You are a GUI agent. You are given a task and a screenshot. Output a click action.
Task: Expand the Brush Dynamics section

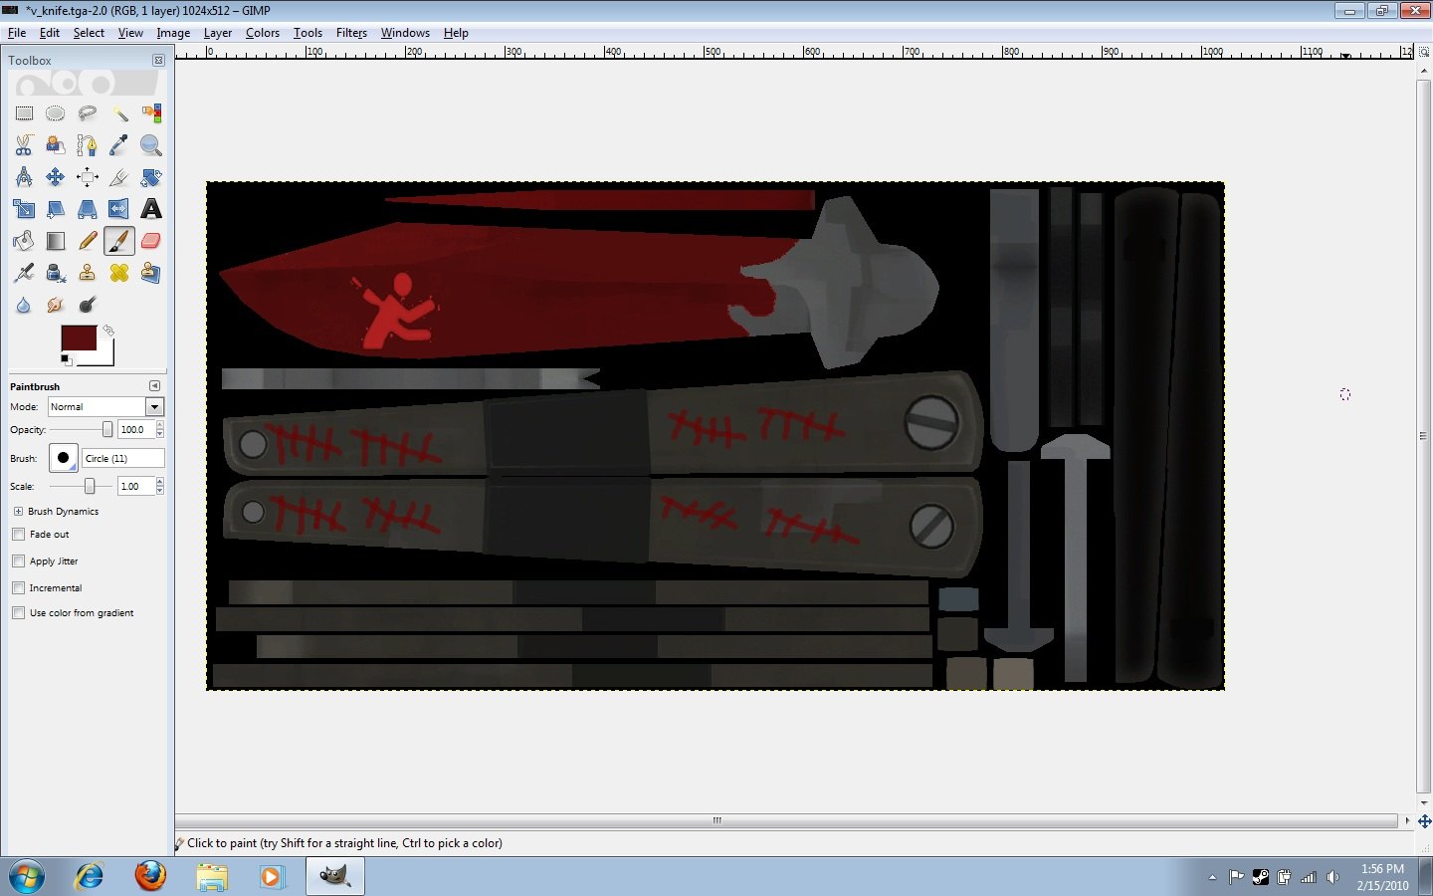(x=18, y=512)
